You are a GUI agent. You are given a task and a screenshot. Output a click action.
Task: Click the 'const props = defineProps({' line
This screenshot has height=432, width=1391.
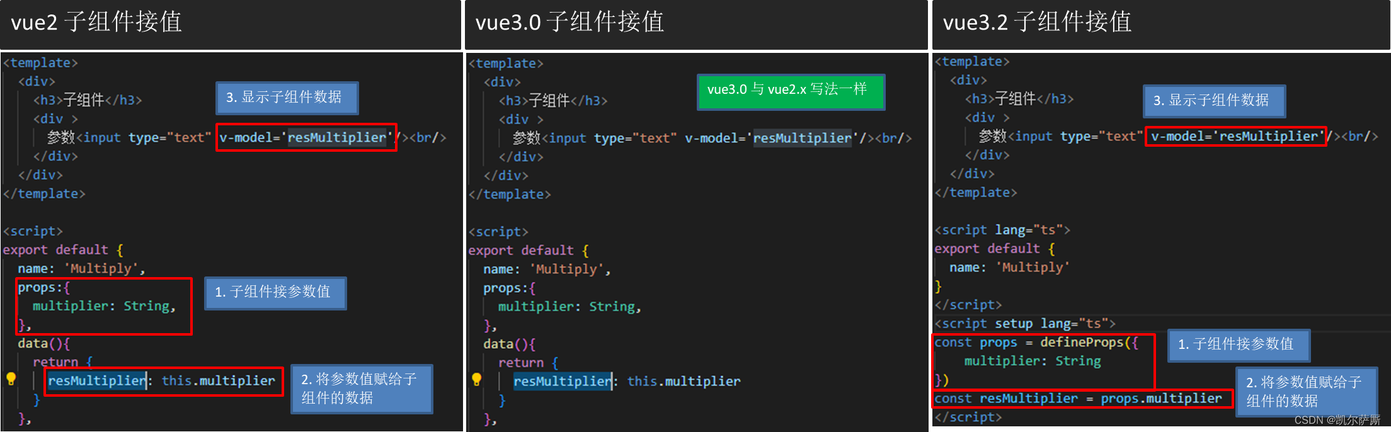pyautogui.click(x=1036, y=342)
